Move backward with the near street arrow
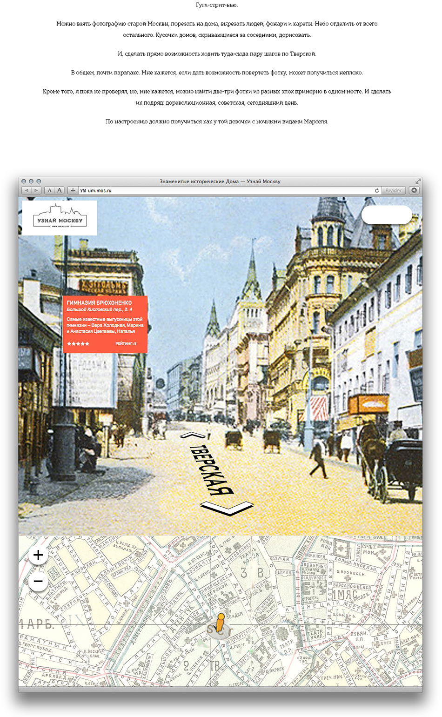Viewport: 442px width, 717px height. (x=228, y=508)
